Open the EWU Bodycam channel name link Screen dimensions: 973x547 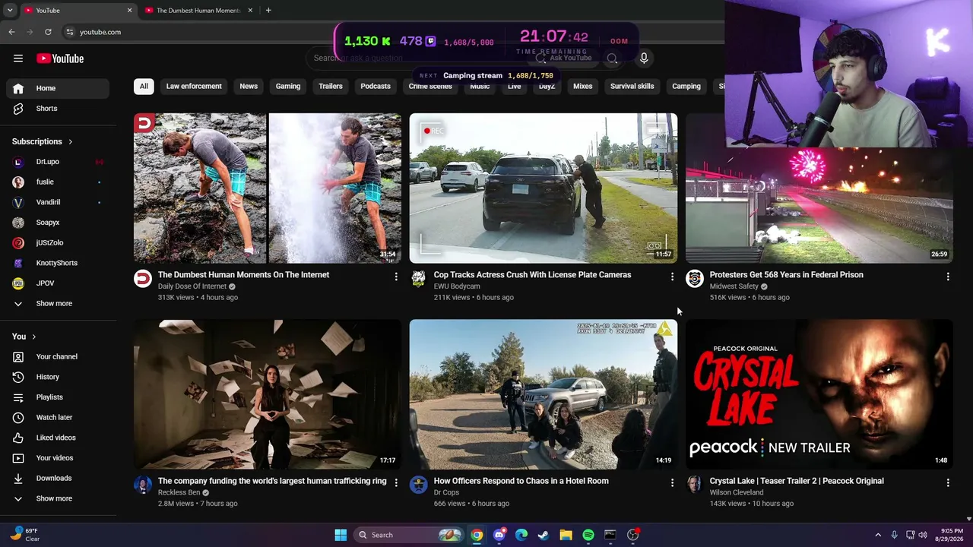457,286
